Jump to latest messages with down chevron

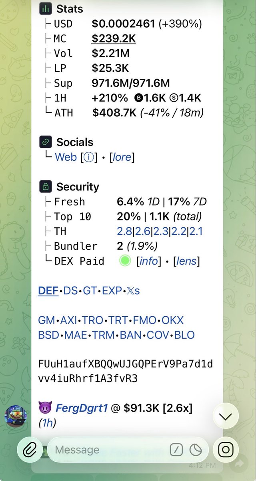226,416
